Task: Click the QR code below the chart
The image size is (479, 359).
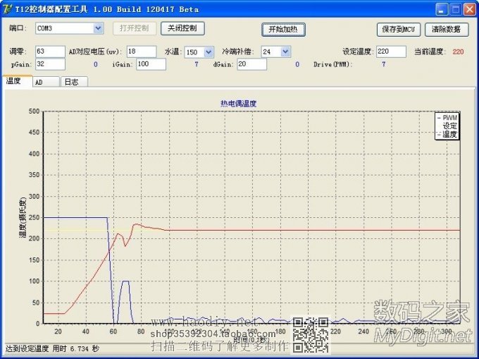Action: pyautogui.click(x=311, y=334)
